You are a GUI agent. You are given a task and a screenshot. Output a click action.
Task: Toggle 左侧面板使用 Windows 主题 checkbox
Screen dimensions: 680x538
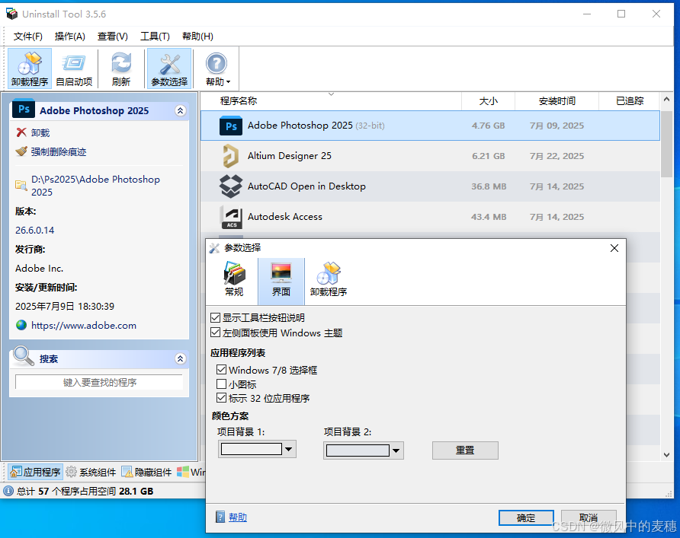click(x=215, y=333)
